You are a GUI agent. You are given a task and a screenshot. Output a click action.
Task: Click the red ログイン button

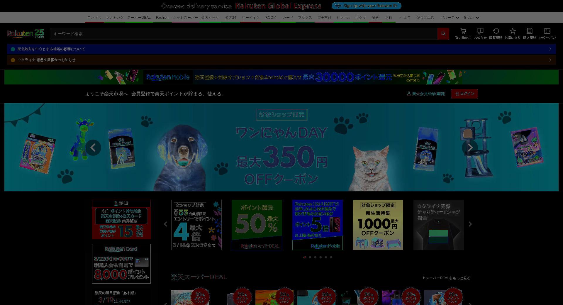click(x=464, y=94)
